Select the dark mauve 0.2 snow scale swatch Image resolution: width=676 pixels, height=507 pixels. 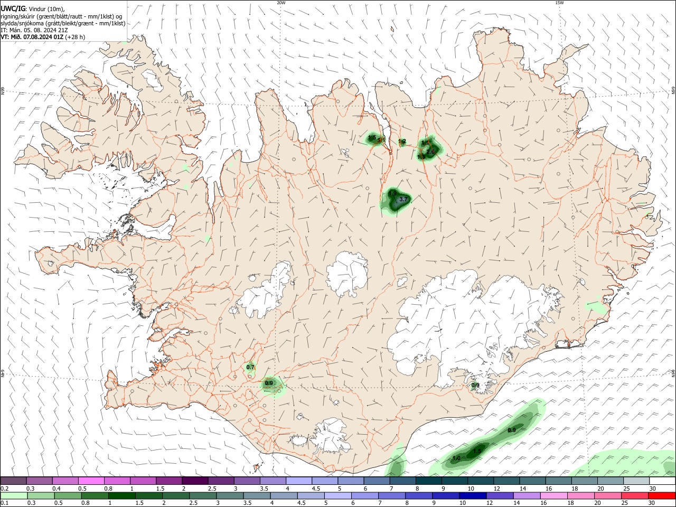(x=13, y=481)
